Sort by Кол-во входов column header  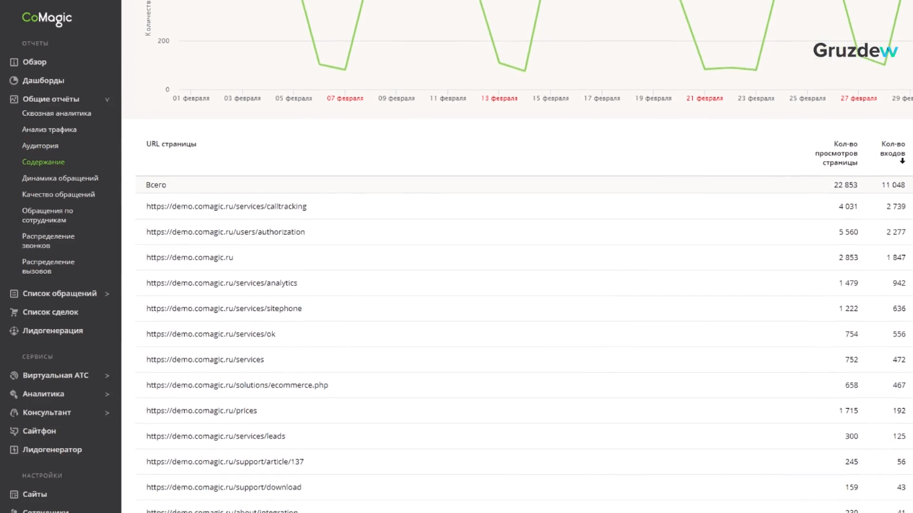[x=893, y=148]
